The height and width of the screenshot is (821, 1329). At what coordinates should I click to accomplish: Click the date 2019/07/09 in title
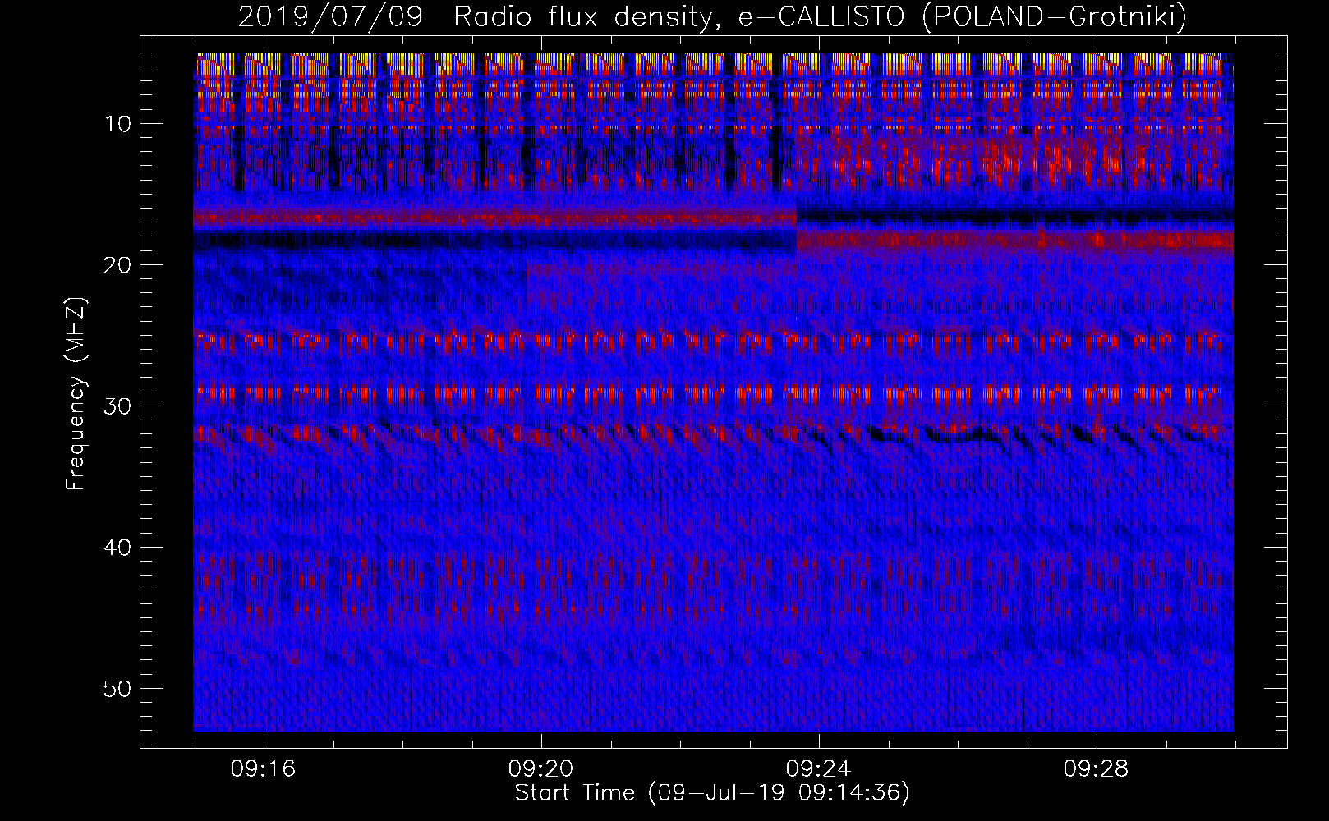[x=330, y=17]
